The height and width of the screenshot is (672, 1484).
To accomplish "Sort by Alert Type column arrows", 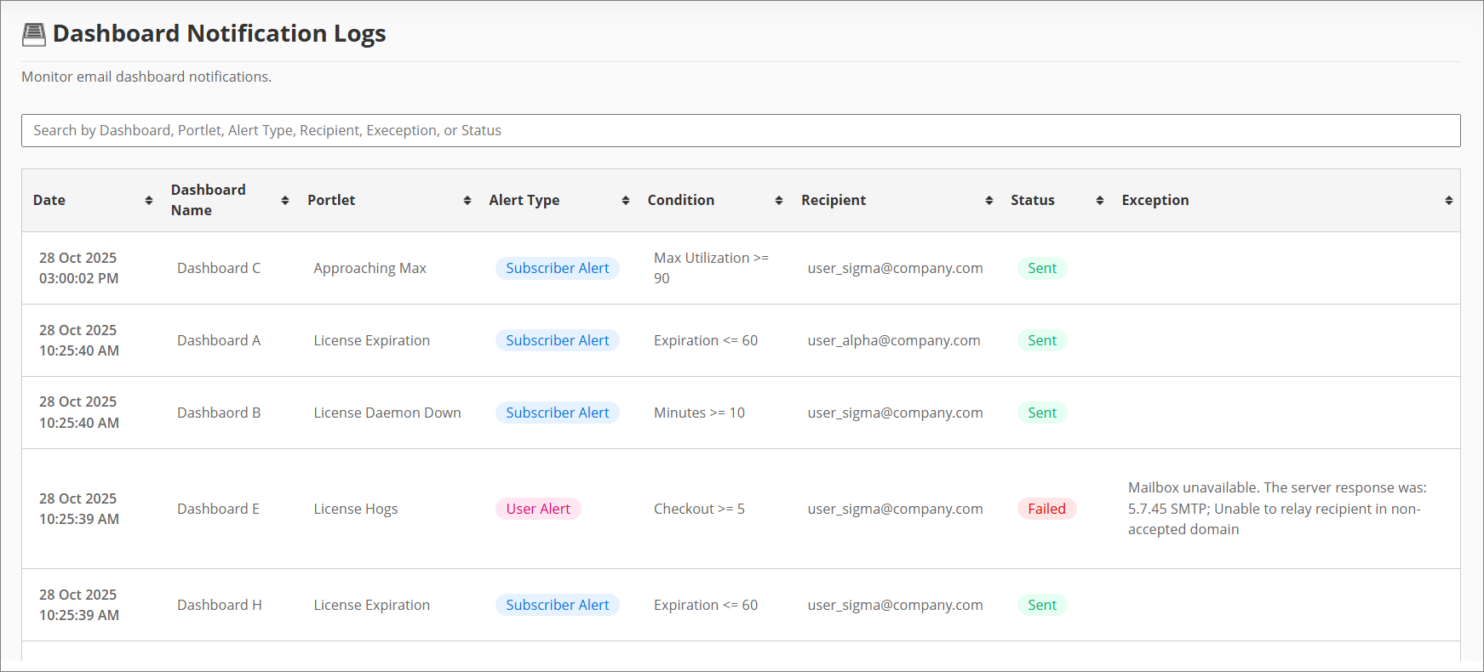I will [x=626, y=200].
